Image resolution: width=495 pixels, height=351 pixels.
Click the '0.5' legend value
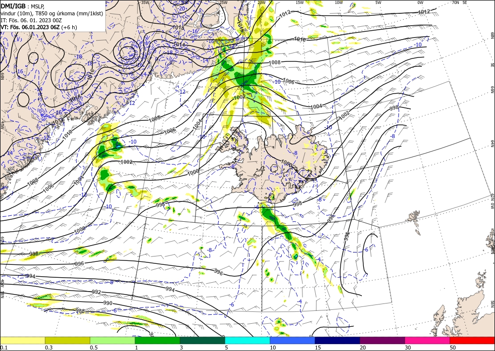[94, 348]
